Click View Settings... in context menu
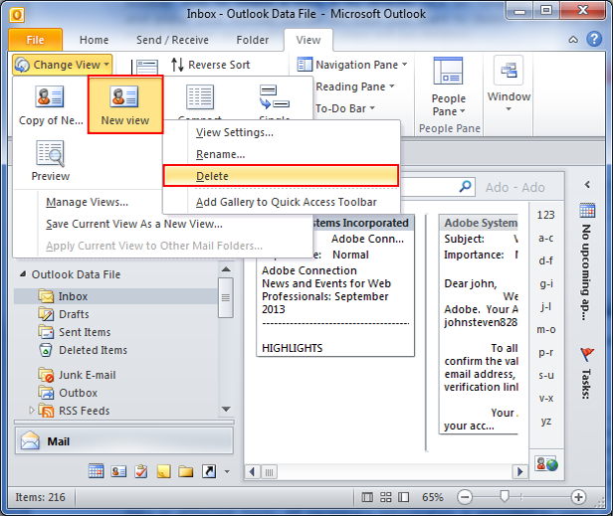The height and width of the screenshot is (516, 613). pyautogui.click(x=282, y=132)
